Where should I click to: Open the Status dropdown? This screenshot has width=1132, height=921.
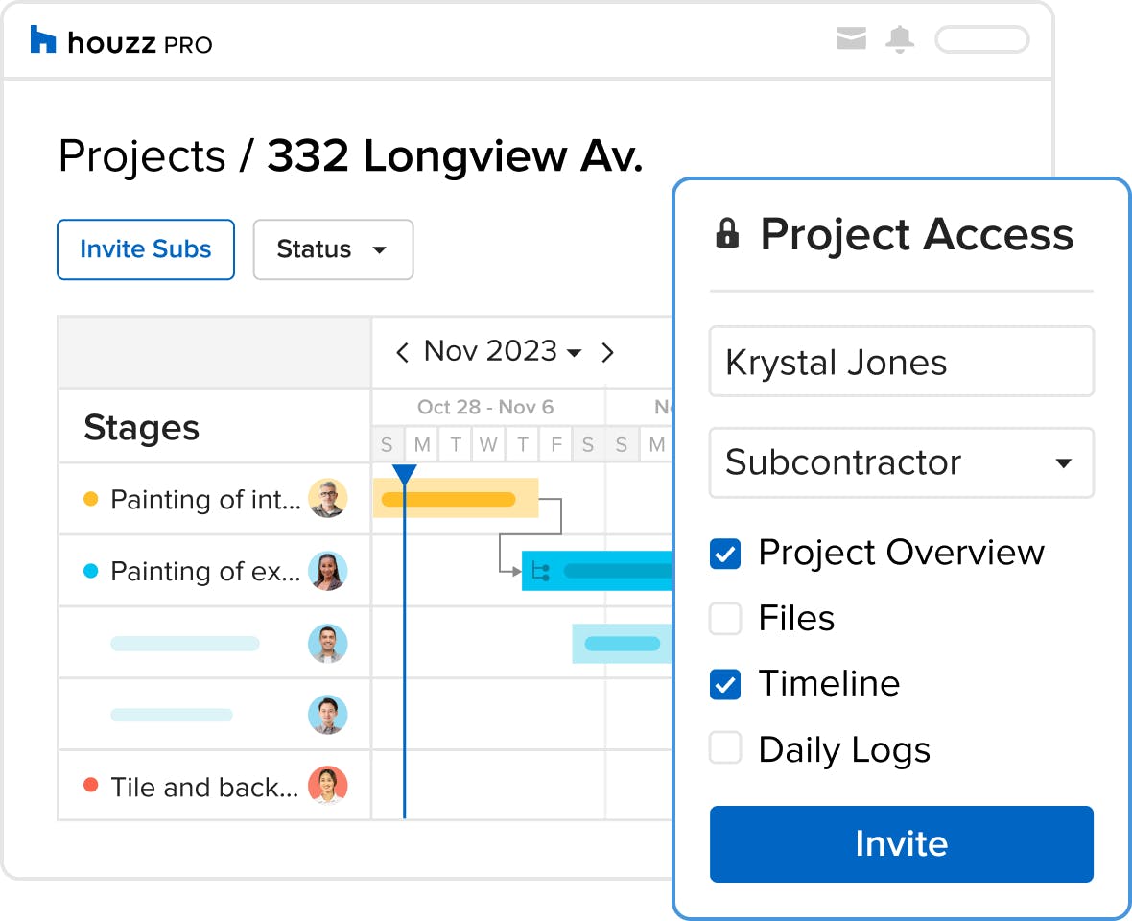[x=333, y=249]
